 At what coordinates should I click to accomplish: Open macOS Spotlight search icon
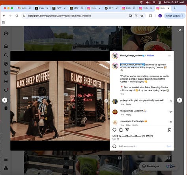154,2
